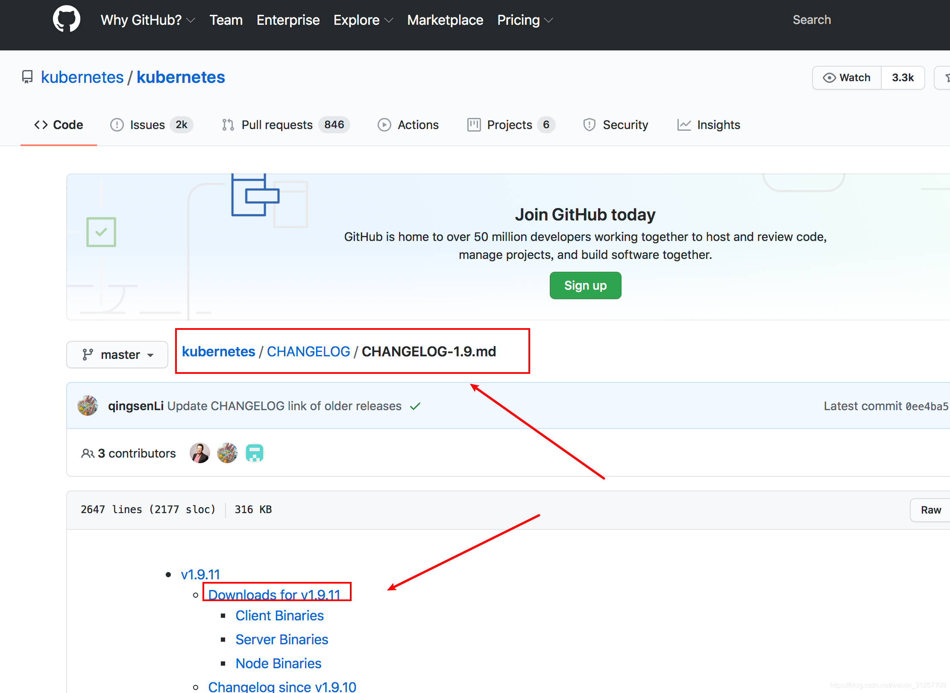
Task: Open the first contributor's avatar
Action: point(200,453)
